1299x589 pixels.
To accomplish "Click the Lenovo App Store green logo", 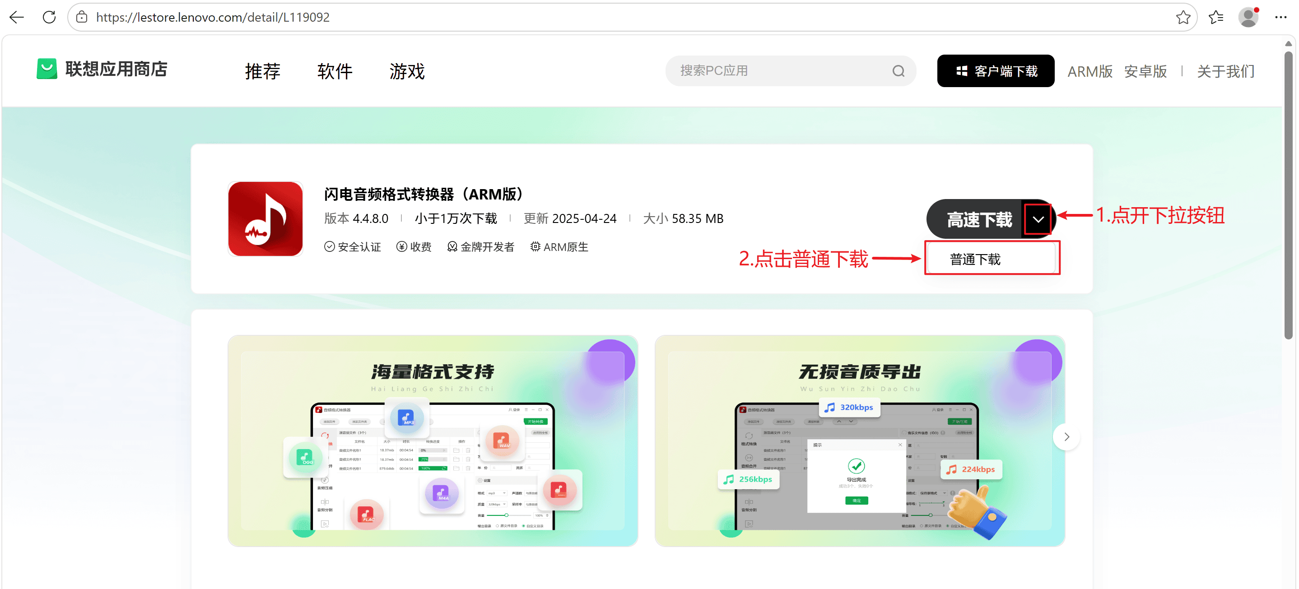I will [47, 69].
